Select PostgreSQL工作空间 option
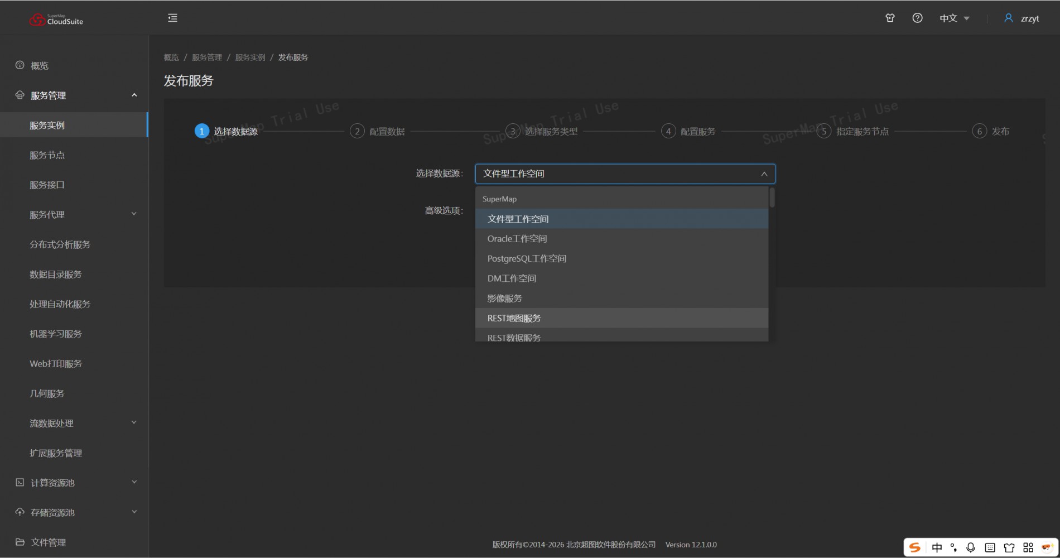This screenshot has height=558, width=1060. pyautogui.click(x=621, y=258)
